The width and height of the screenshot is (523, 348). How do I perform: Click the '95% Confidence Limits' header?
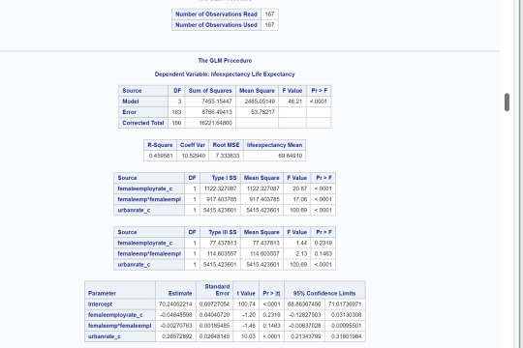[x=324, y=294]
